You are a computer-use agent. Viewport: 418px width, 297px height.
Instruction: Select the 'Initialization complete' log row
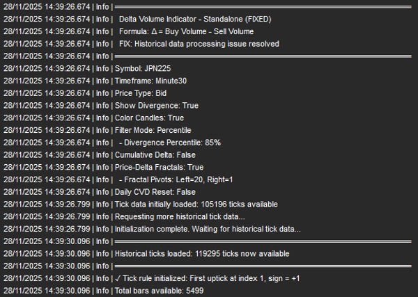[x=207, y=229]
